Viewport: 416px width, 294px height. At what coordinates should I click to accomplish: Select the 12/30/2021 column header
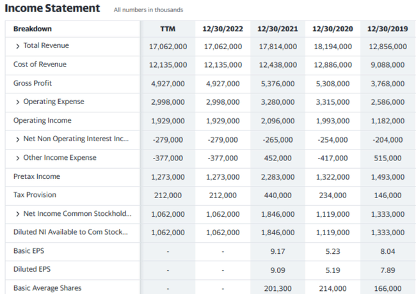(x=277, y=29)
